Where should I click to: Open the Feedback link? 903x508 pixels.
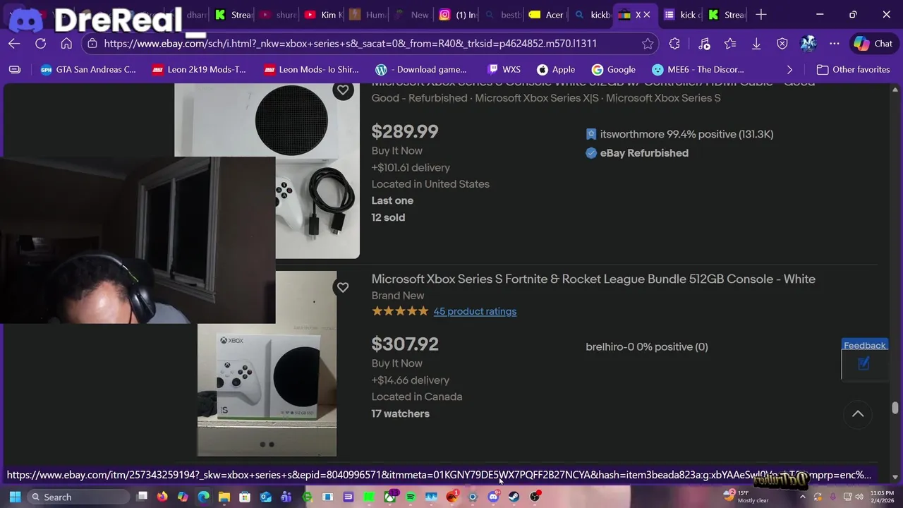pos(864,345)
